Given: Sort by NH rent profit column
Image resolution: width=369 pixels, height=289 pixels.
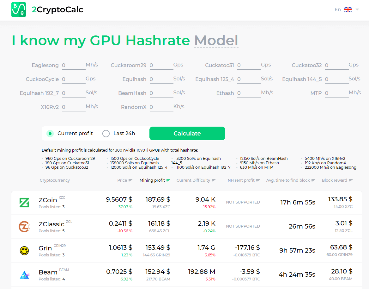Looking at the screenshot, I should click(244, 180).
